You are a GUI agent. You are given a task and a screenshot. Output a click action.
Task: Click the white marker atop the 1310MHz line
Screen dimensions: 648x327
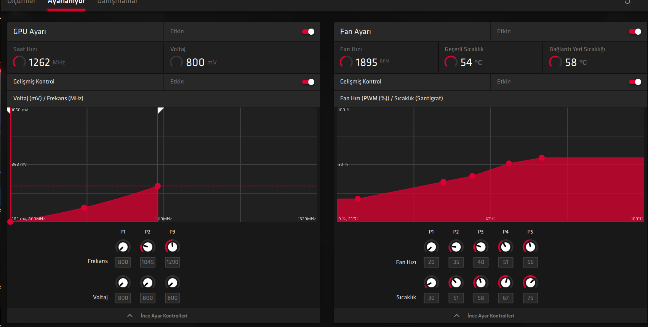click(x=160, y=110)
